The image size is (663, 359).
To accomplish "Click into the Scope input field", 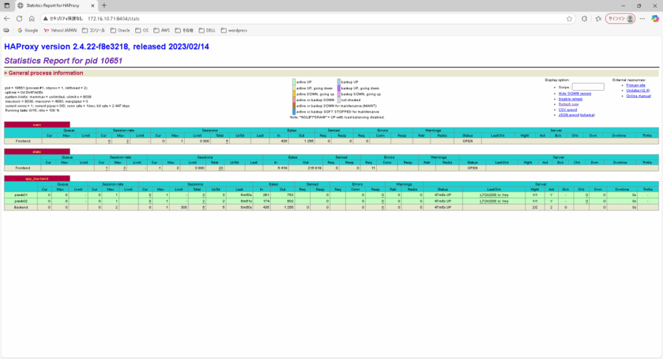I will coord(588,87).
